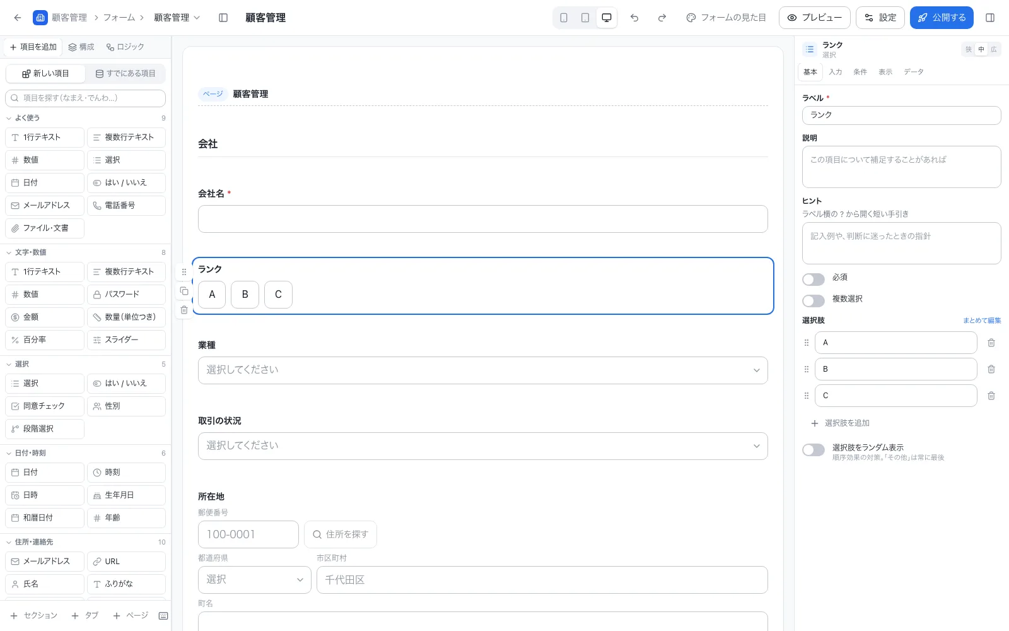This screenshot has height=631, width=1009.
Task: Click the 項目を探す search box
Action: tap(86, 98)
